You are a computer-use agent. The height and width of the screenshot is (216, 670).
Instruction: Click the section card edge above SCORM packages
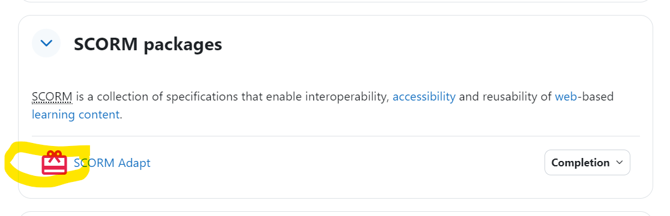336,16
